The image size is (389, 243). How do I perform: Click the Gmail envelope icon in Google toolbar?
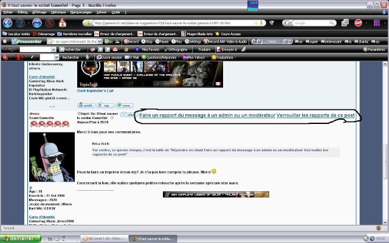pyautogui.click(x=115, y=50)
